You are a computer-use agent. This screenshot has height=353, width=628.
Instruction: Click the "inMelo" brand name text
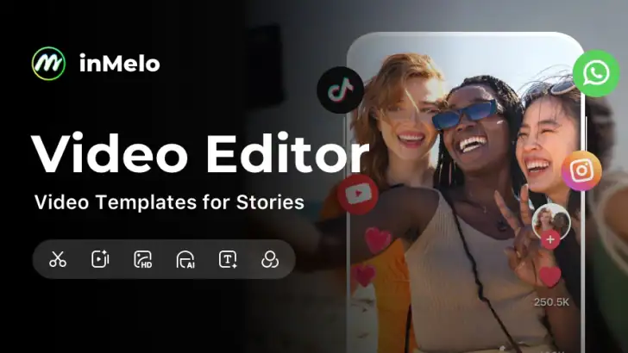click(x=120, y=64)
